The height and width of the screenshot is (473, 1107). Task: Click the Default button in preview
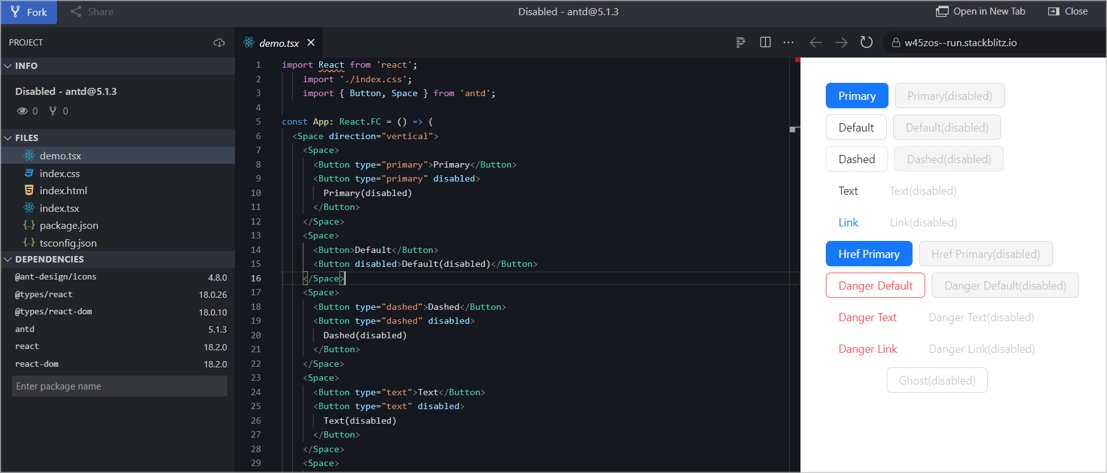tap(856, 128)
